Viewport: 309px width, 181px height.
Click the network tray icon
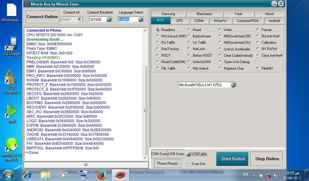[268, 175]
